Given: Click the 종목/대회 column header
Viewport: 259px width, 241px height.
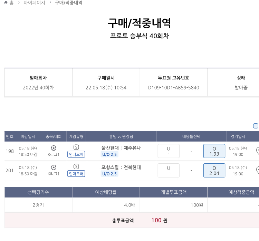Looking at the screenshot, I should pyautogui.click(x=54, y=136).
